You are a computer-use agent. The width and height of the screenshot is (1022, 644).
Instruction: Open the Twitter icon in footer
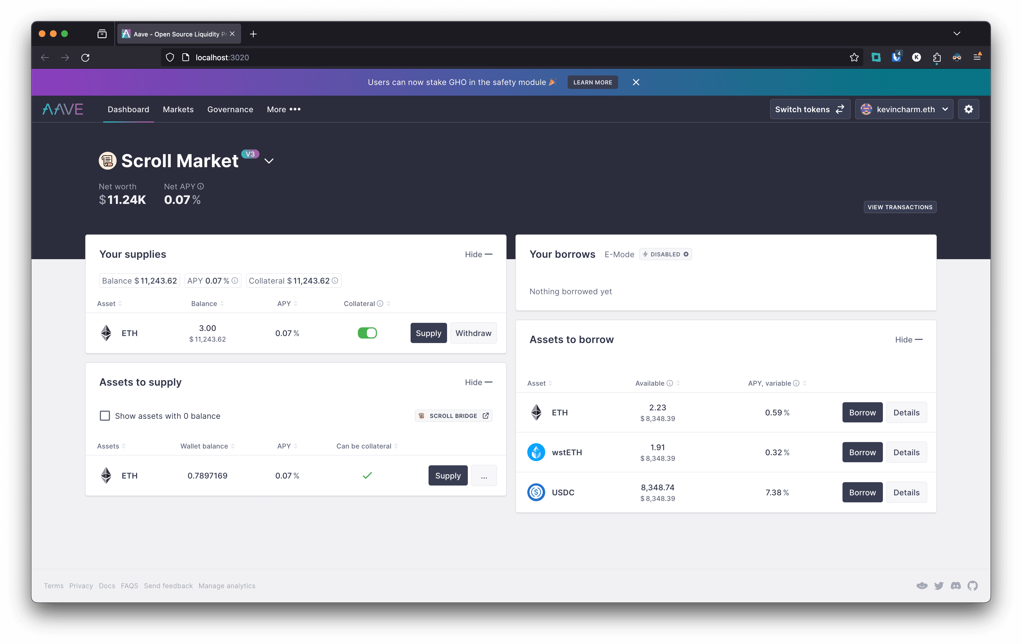click(939, 586)
